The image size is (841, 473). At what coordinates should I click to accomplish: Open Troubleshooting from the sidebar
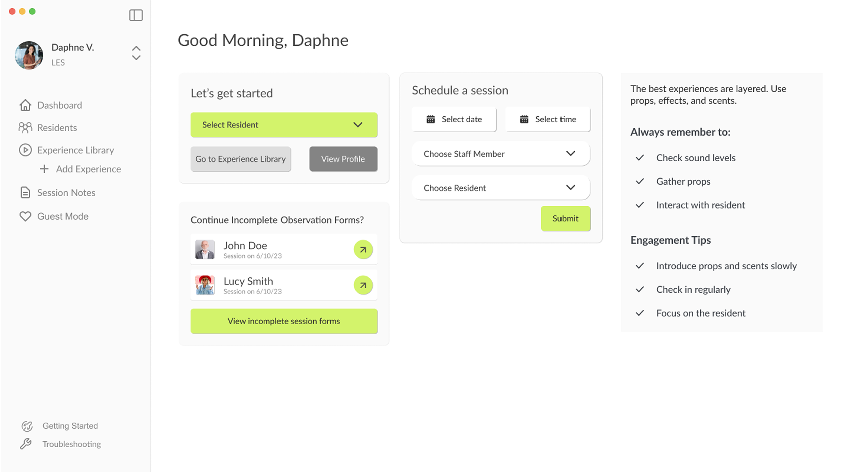click(x=72, y=444)
